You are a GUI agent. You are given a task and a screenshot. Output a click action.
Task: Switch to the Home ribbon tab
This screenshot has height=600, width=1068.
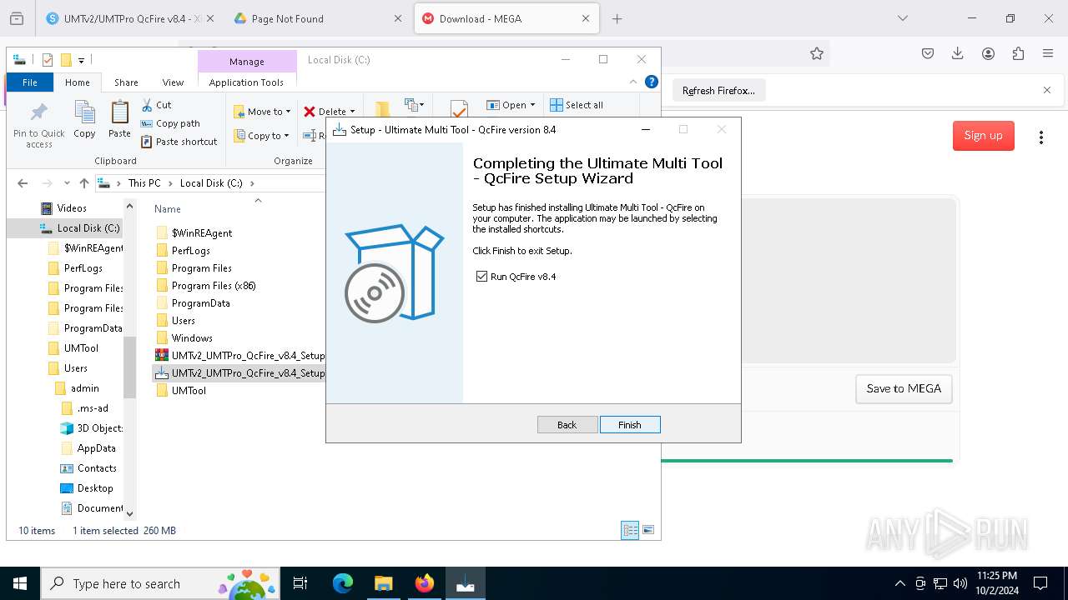pyautogui.click(x=78, y=82)
